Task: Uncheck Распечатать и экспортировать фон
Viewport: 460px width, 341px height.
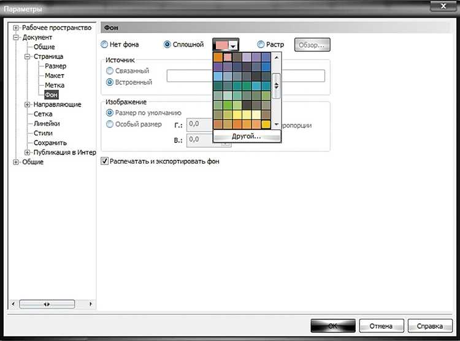Action: tap(104, 161)
